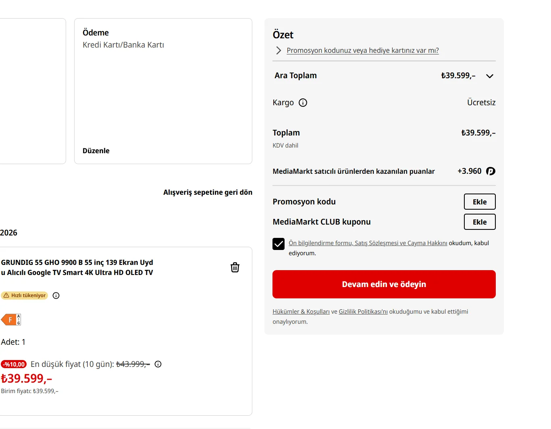Add a Promosyon kodu with Ekle
551x429 pixels.
click(480, 202)
